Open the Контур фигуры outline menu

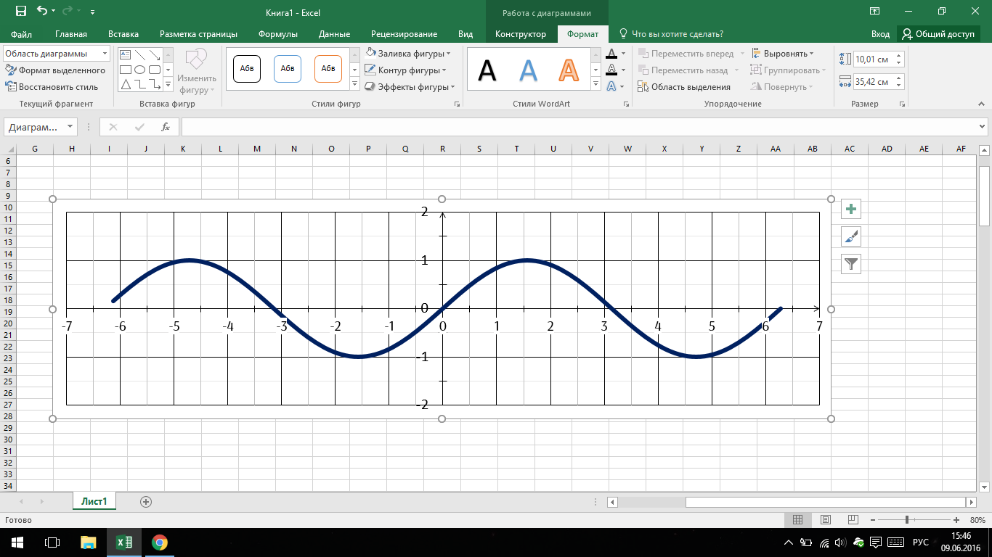[x=405, y=70]
